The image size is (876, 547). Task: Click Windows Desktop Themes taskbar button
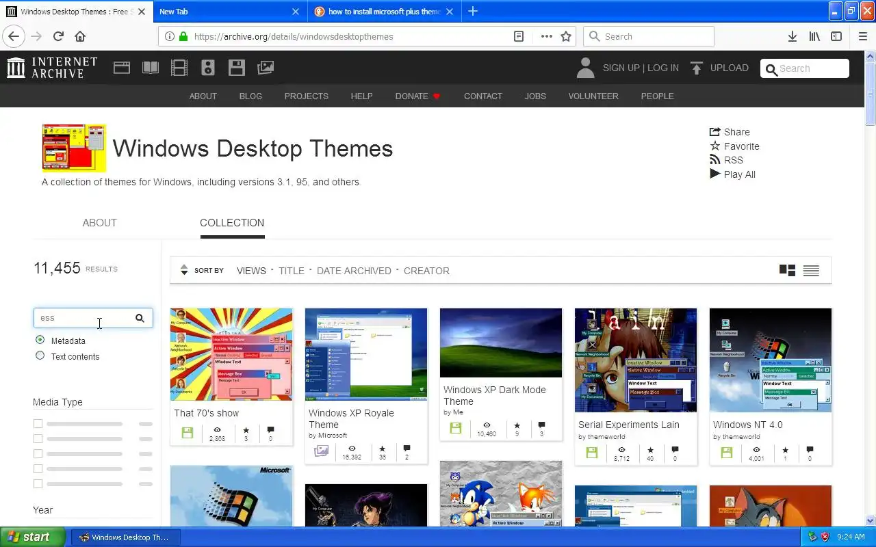point(125,537)
